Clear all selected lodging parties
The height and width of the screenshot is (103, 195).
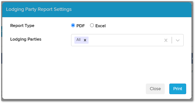(x=166, y=40)
